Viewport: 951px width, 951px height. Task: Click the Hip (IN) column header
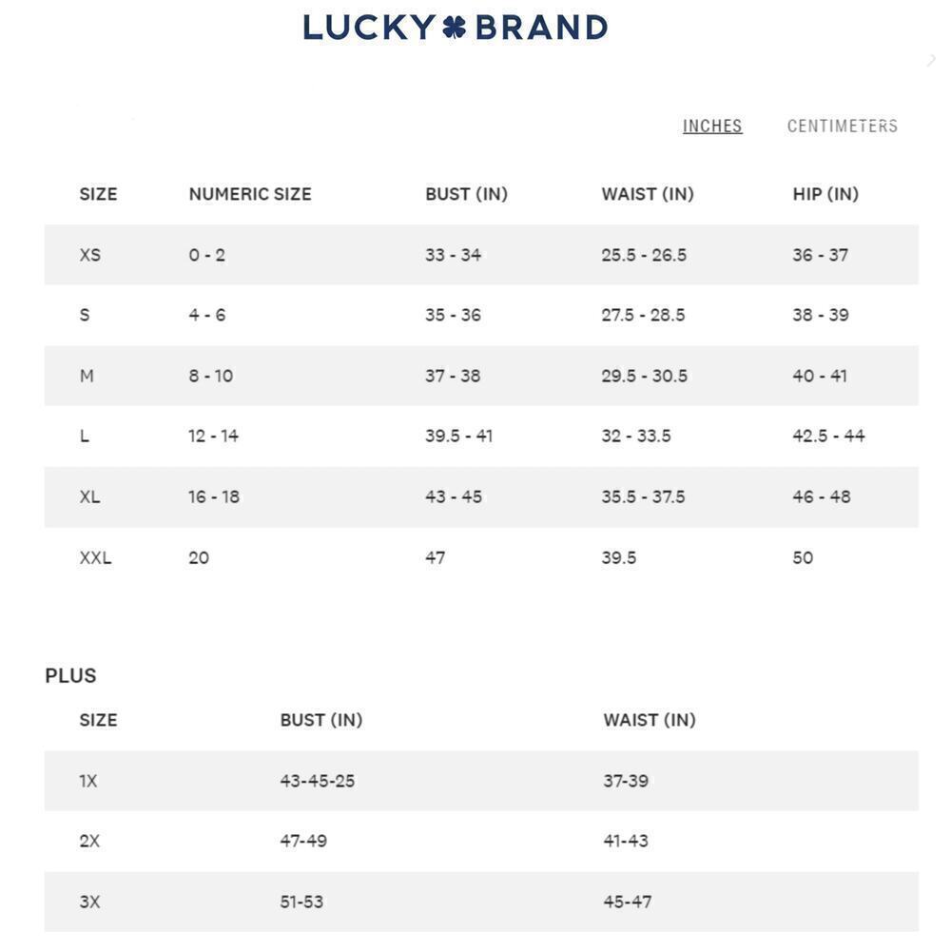tap(825, 194)
